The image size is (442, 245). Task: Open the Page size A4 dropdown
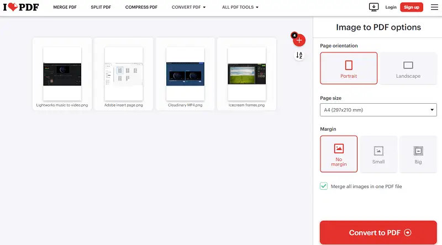pos(378,110)
